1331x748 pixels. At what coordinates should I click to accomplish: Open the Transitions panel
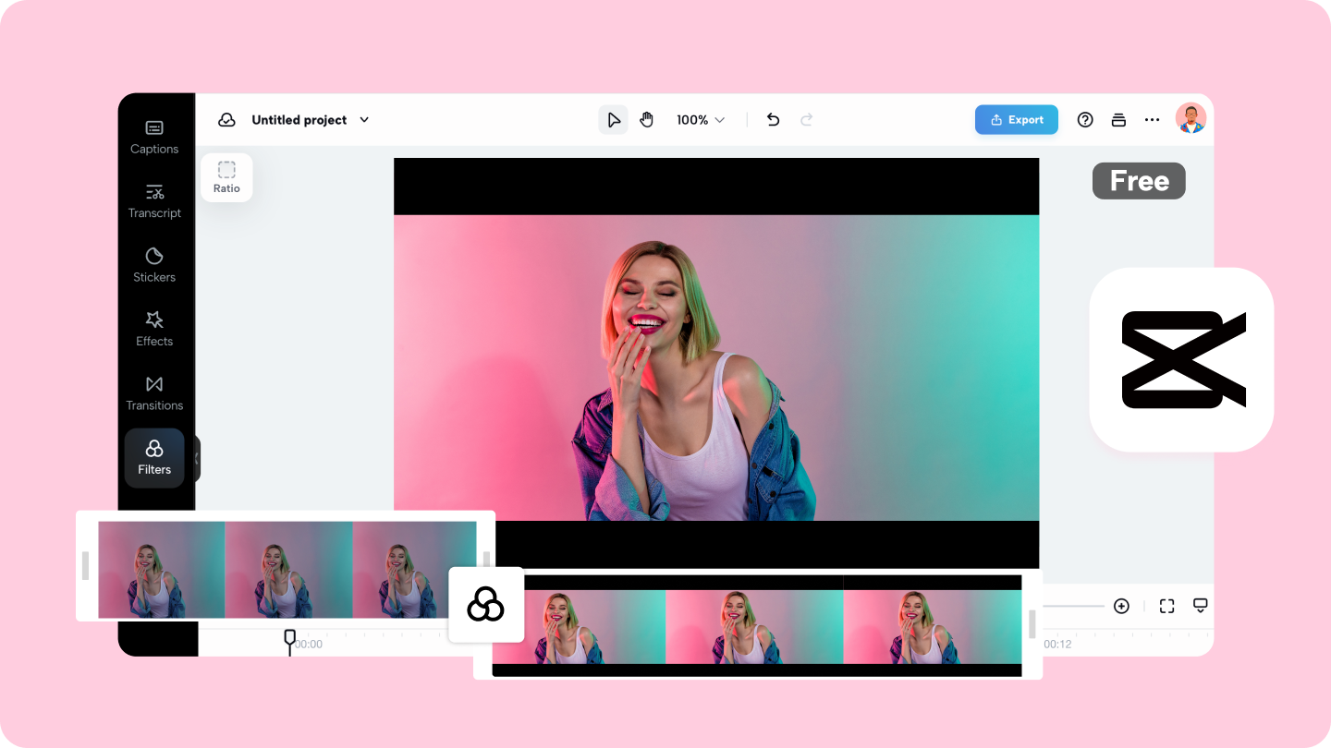pyautogui.click(x=154, y=392)
